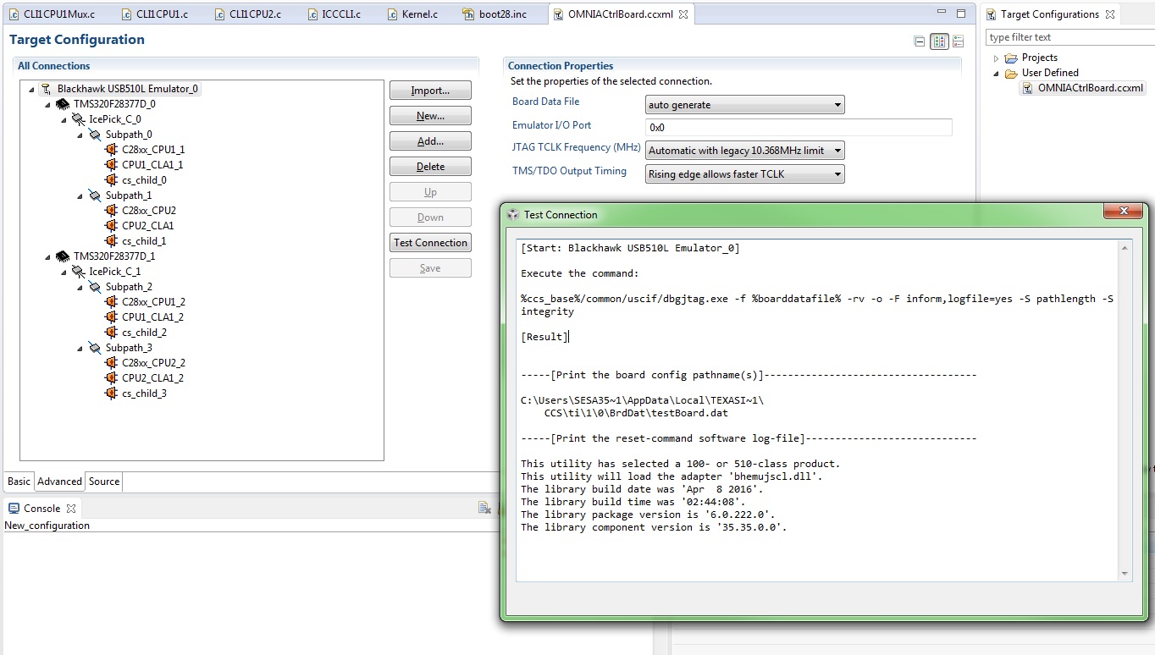Click the Add... button

coord(430,141)
